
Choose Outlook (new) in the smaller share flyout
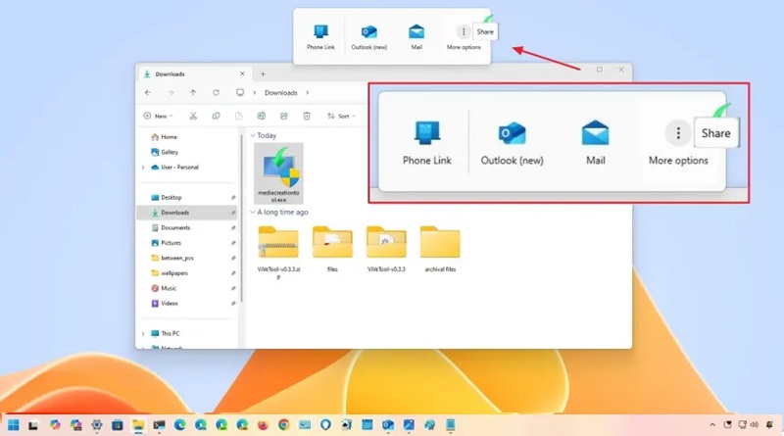pyautogui.click(x=369, y=37)
